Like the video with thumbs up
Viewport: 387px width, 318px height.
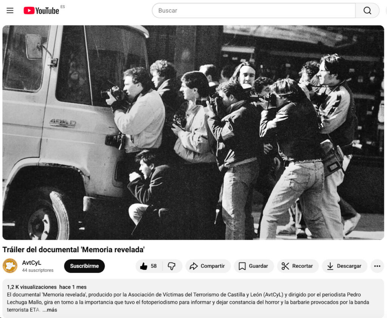coord(149,266)
